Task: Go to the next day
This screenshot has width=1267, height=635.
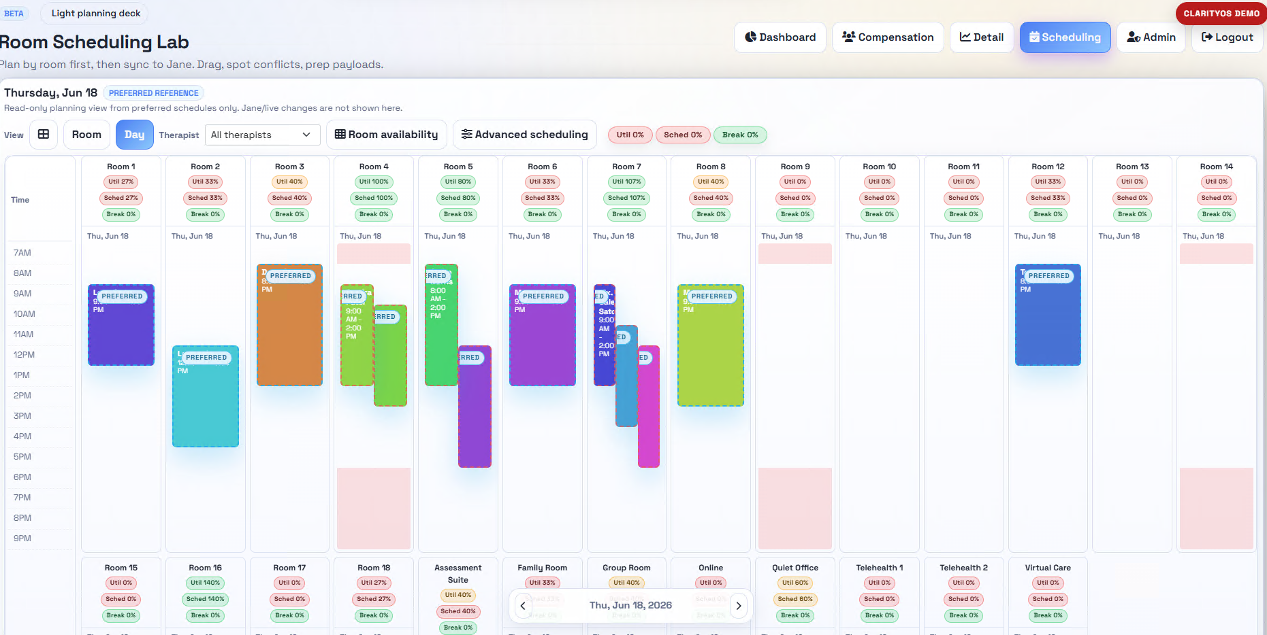Action: click(739, 605)
